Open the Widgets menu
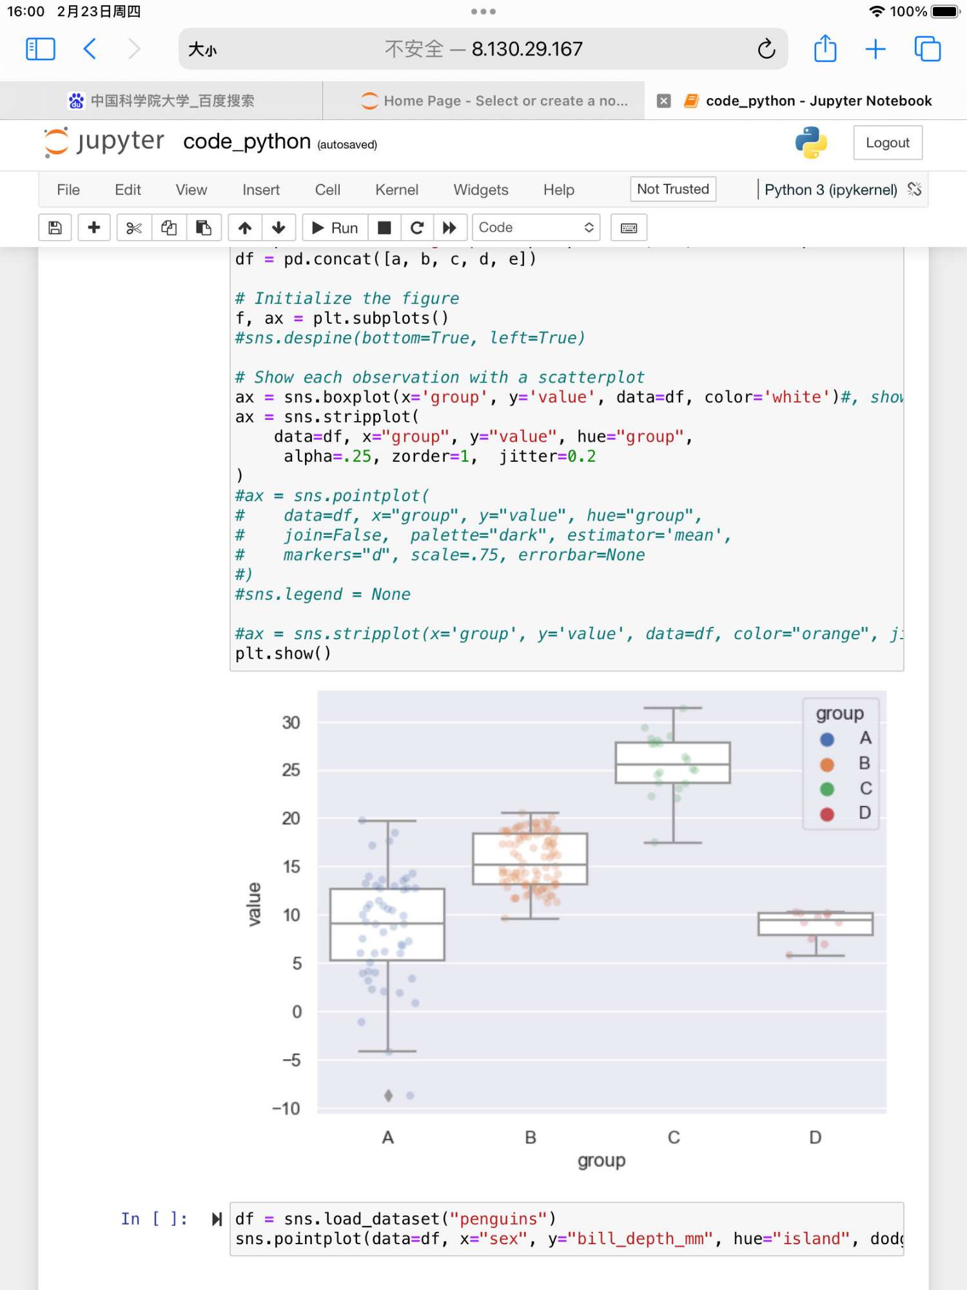The image size is (967, 1290). tap(481, 190)
